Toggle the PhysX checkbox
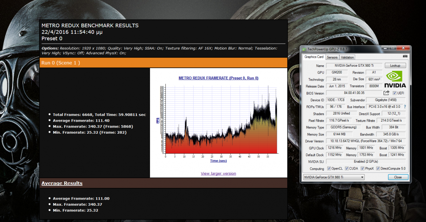The image size is (426, 222). 362,168
